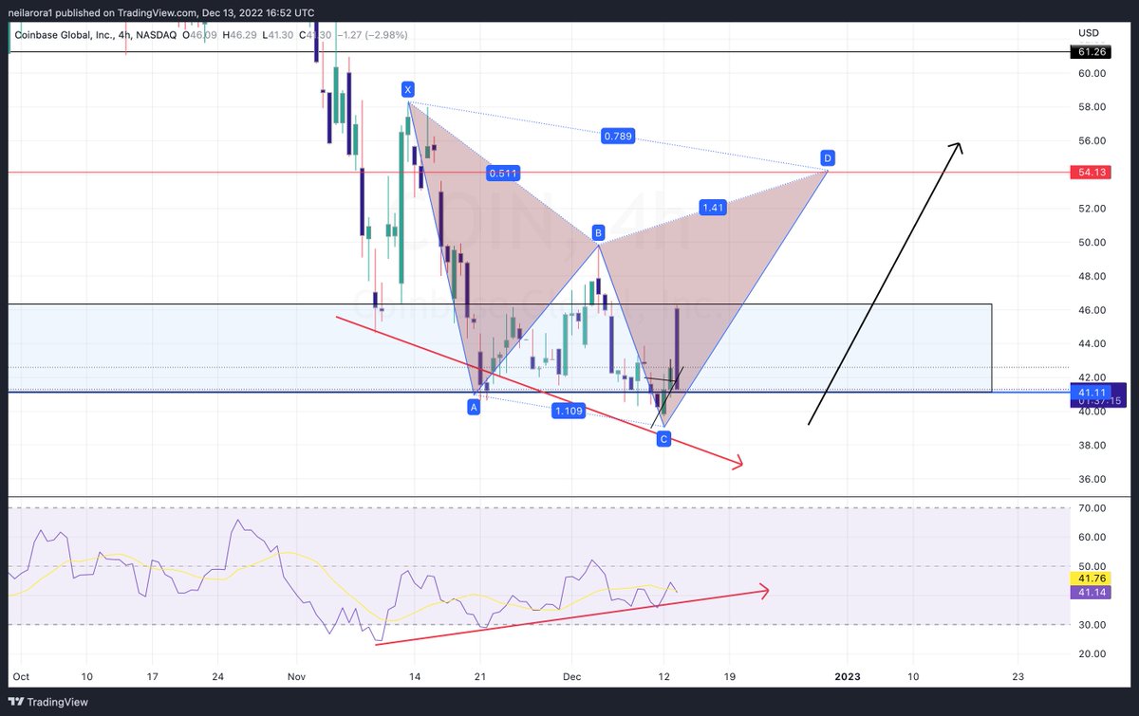
Task: Click the 60.00 price axis tick
Action: (x=1092, y=73)
